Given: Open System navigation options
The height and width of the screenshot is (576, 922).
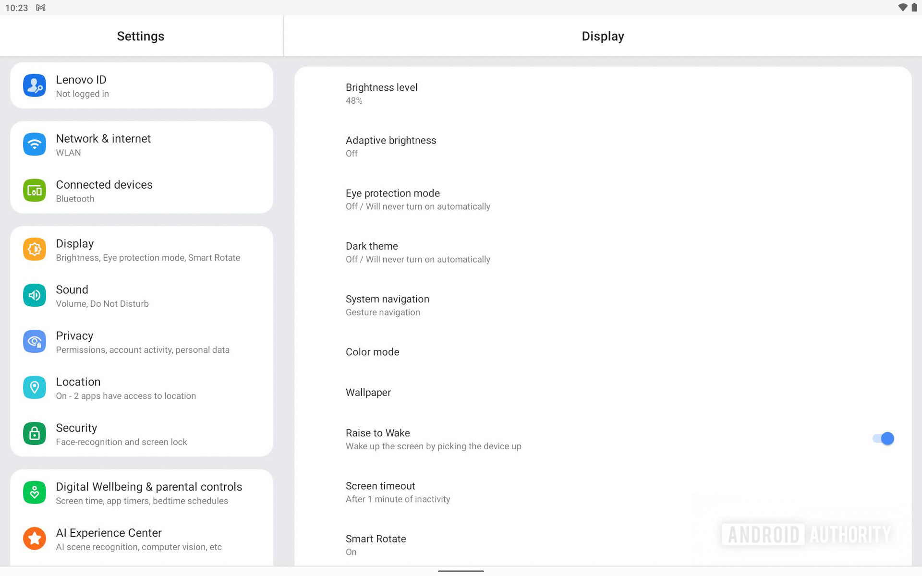Looking at the screenshot, I should [387, 305].
